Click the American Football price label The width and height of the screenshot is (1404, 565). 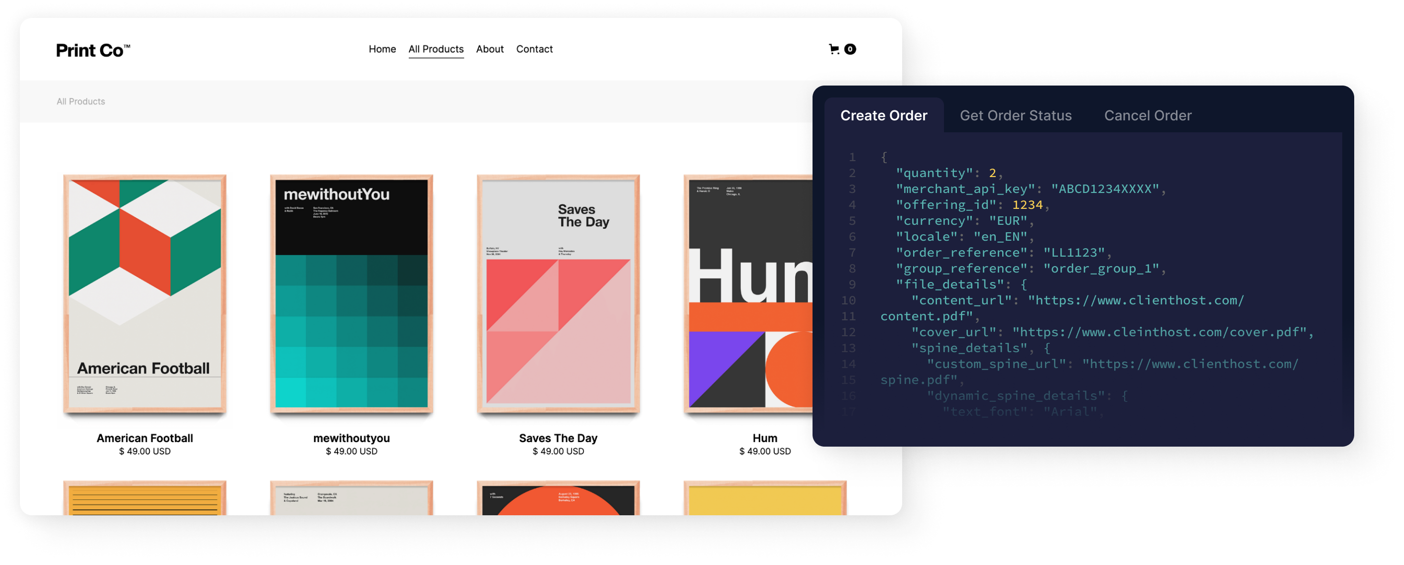click(144, 451)
